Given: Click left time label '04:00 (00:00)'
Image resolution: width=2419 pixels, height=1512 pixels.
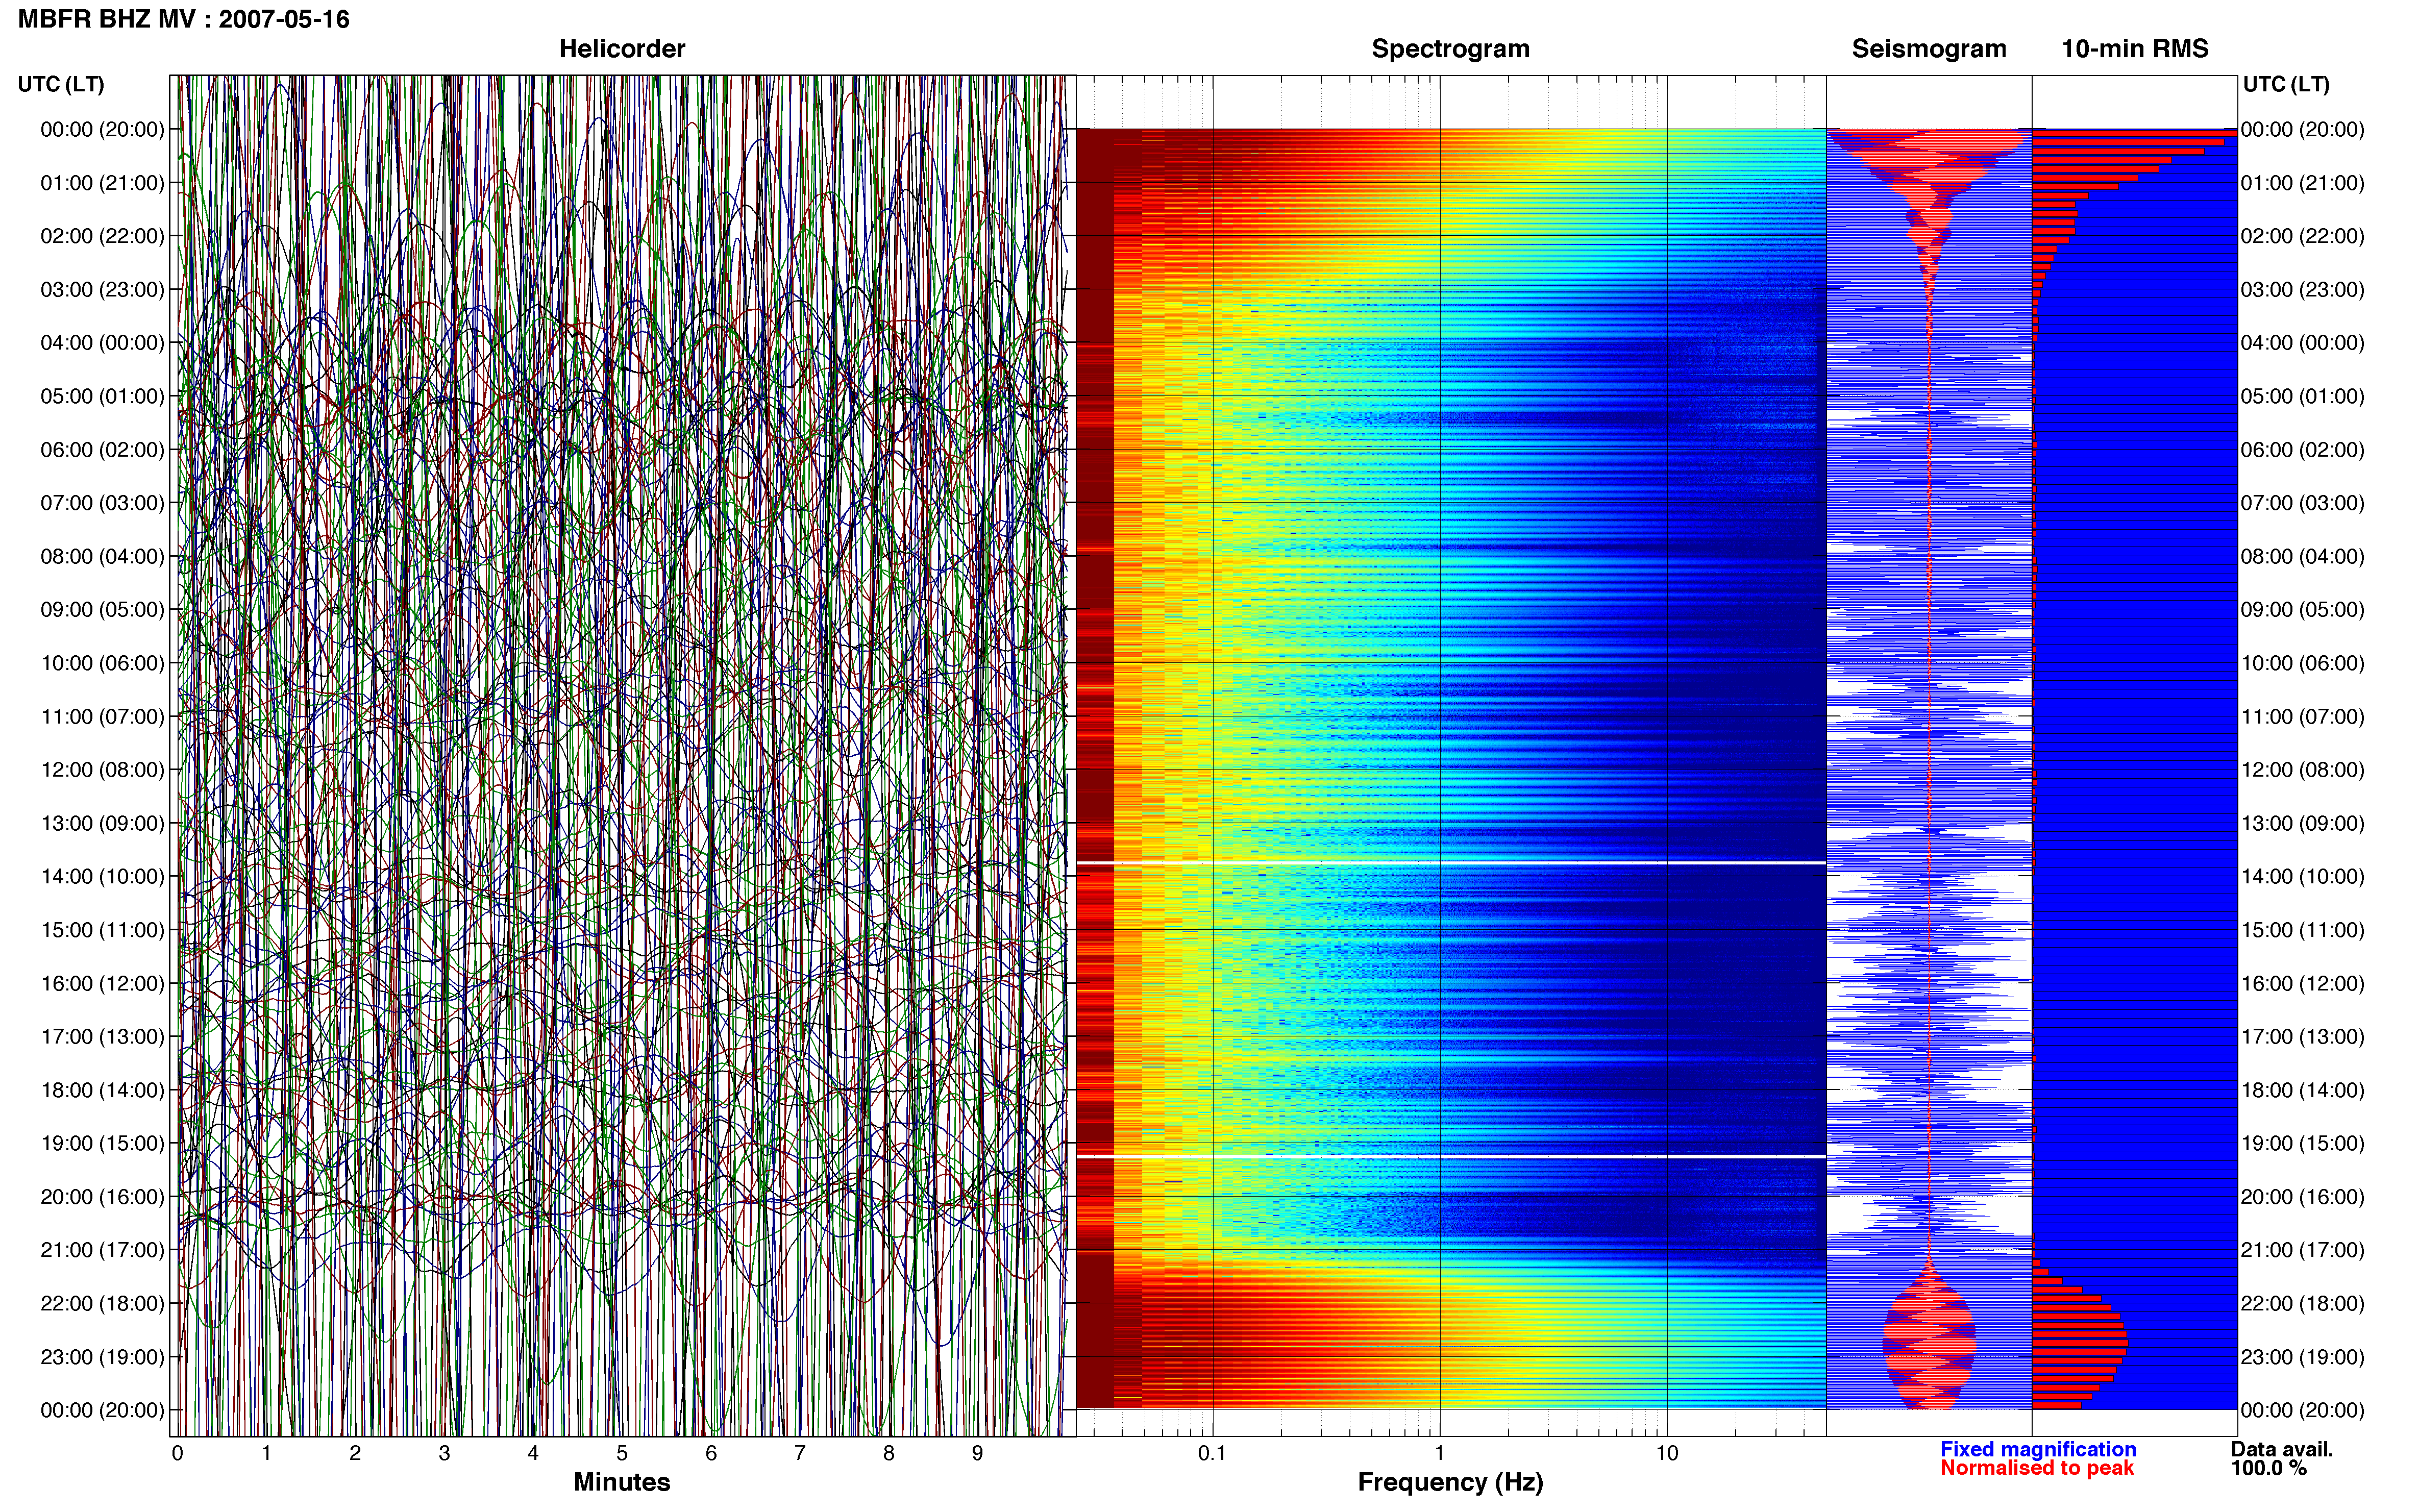Looking at the screenshot, I should pyautogui.click(x=102, y=343).
